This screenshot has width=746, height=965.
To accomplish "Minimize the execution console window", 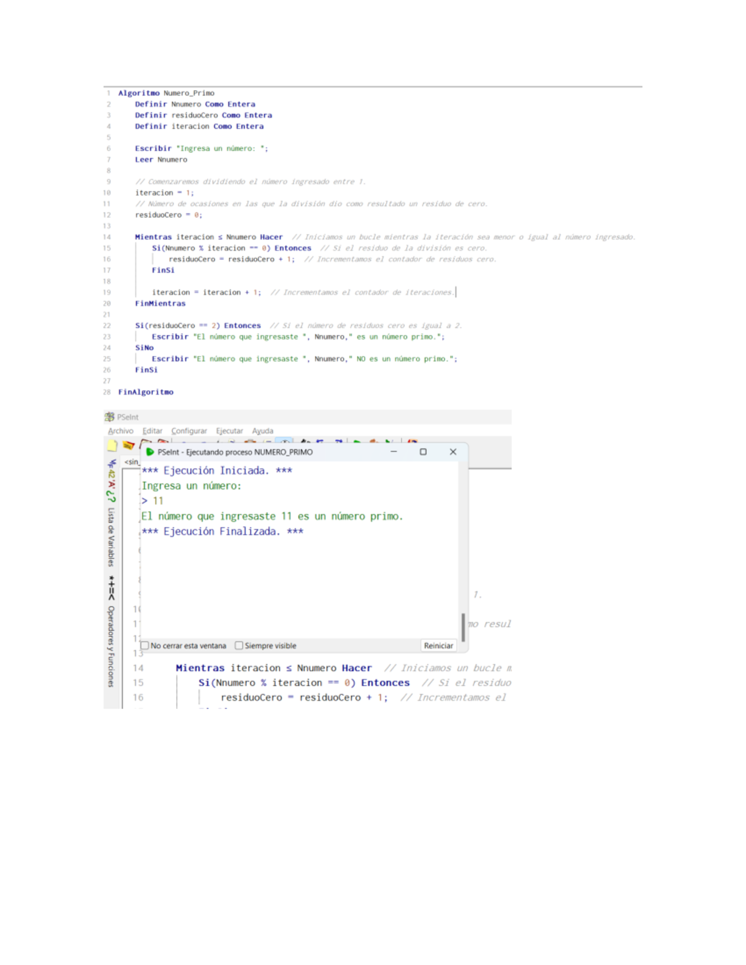I will 394,452.
